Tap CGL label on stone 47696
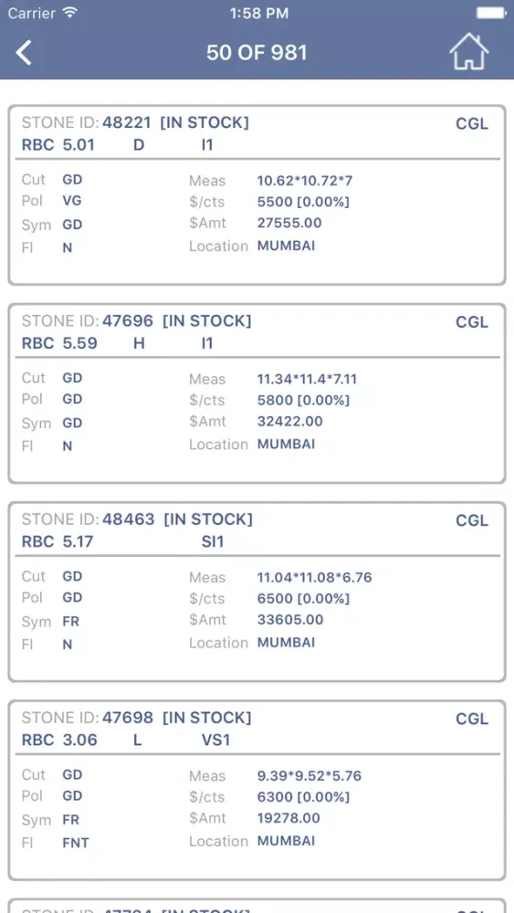Viewport: 514px width, 913px height. [472, 322]
